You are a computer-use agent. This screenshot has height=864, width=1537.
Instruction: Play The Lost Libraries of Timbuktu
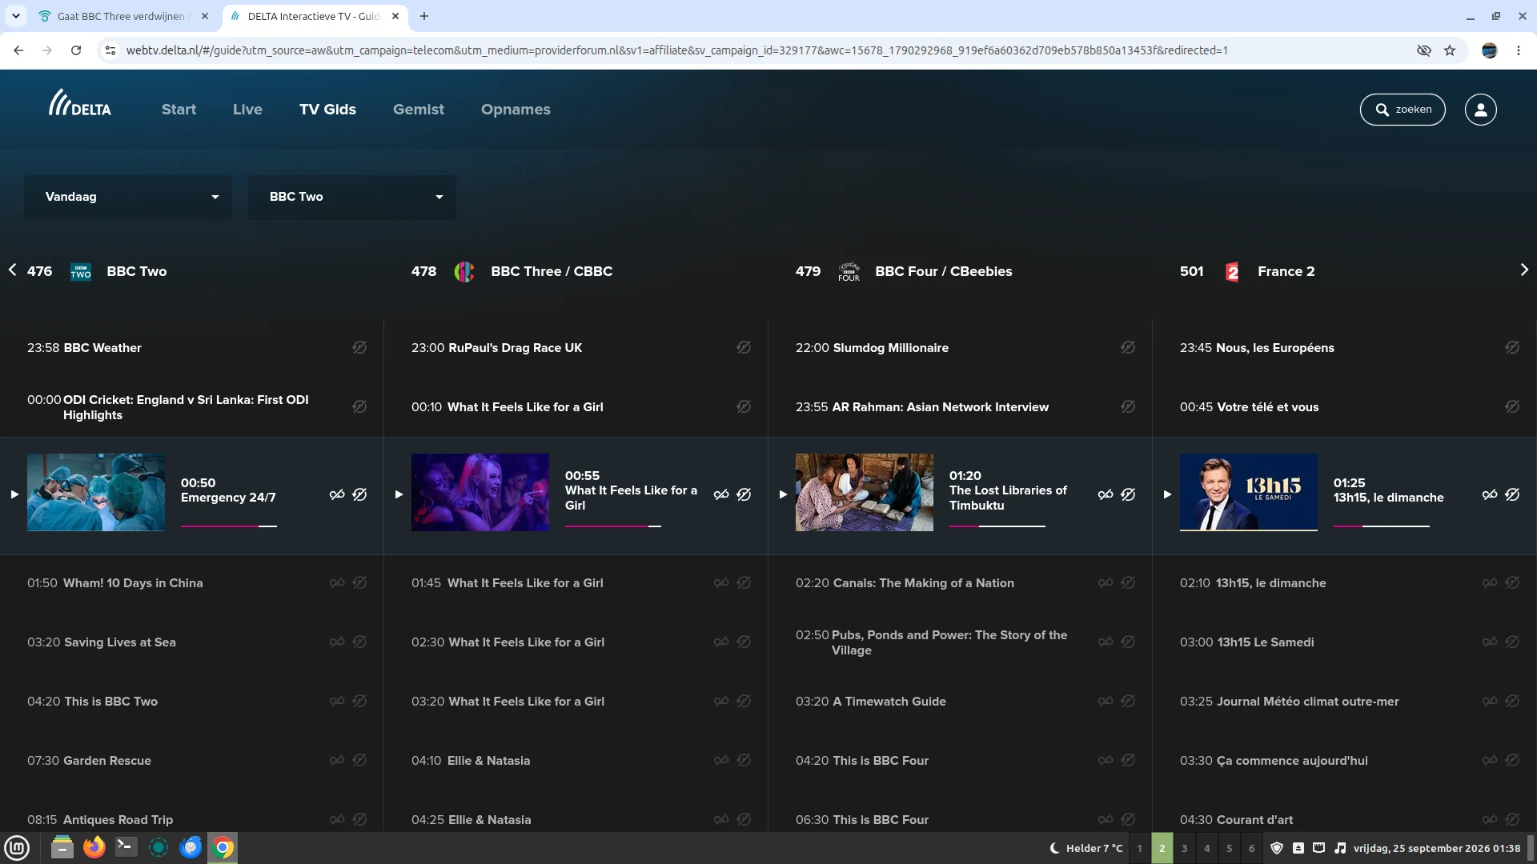click(x=783, y=494)
